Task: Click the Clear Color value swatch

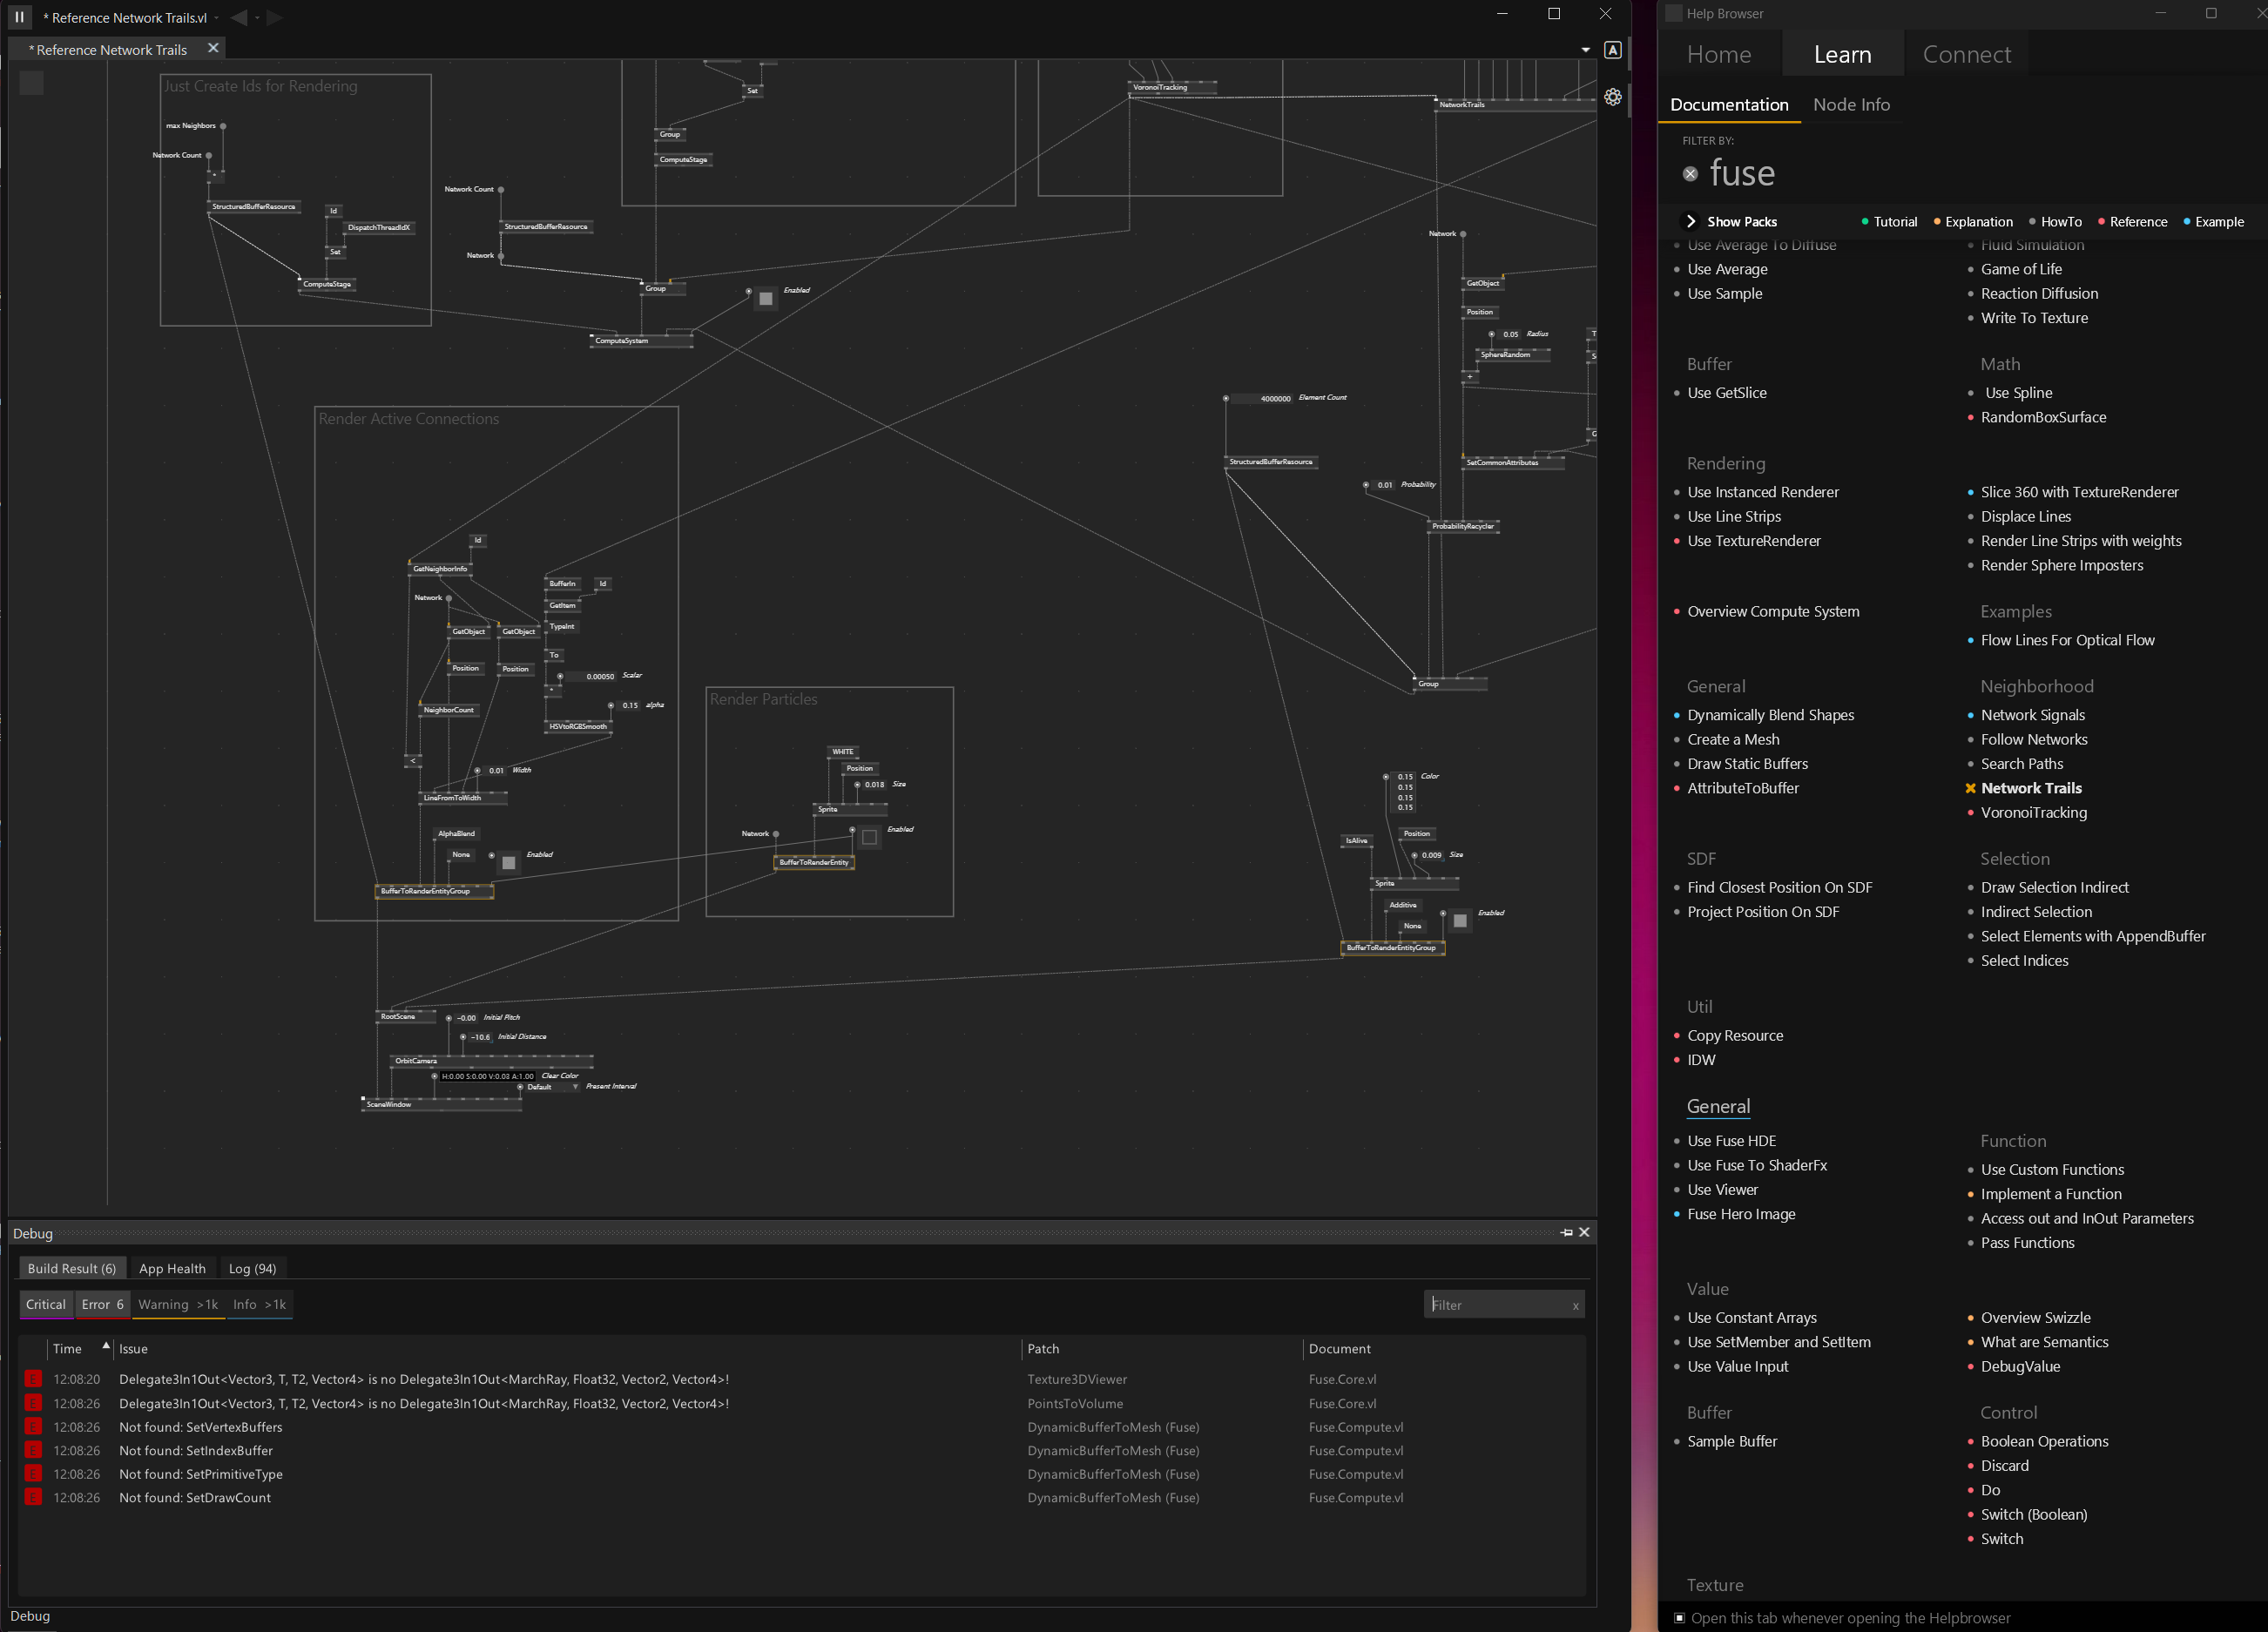Action: (x=487, y=1076)
